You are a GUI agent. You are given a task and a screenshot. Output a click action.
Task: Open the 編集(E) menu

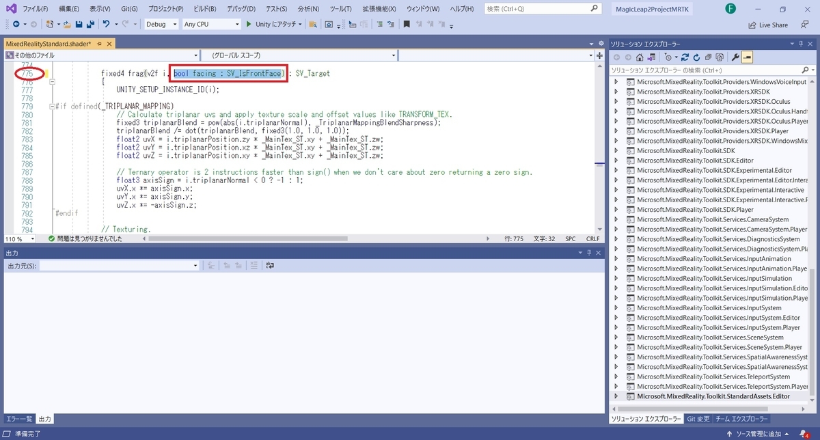pos(69,8)
